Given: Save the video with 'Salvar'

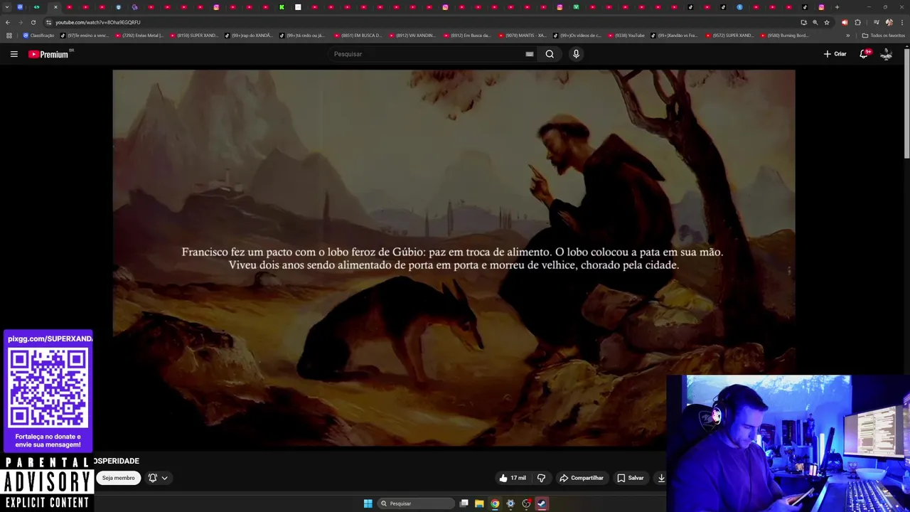Looking at the screenshot, I should (x=630, y=478).
